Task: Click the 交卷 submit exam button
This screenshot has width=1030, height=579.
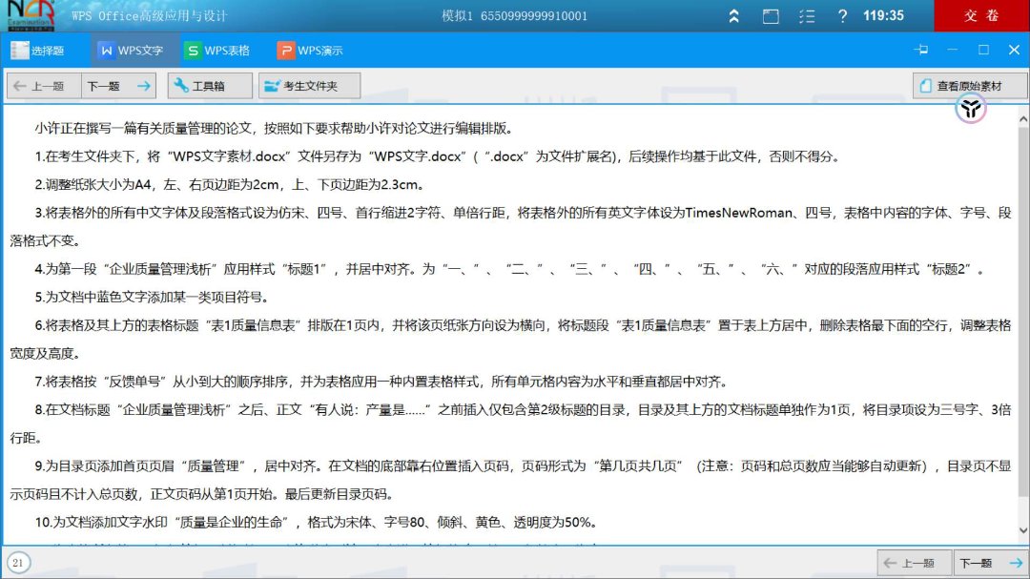Action: point(981,16)
